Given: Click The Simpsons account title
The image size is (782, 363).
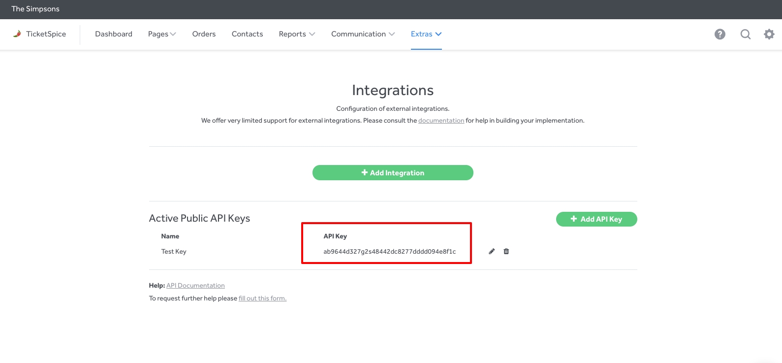Looking at the screenshot, I should [x=35, y=9].
